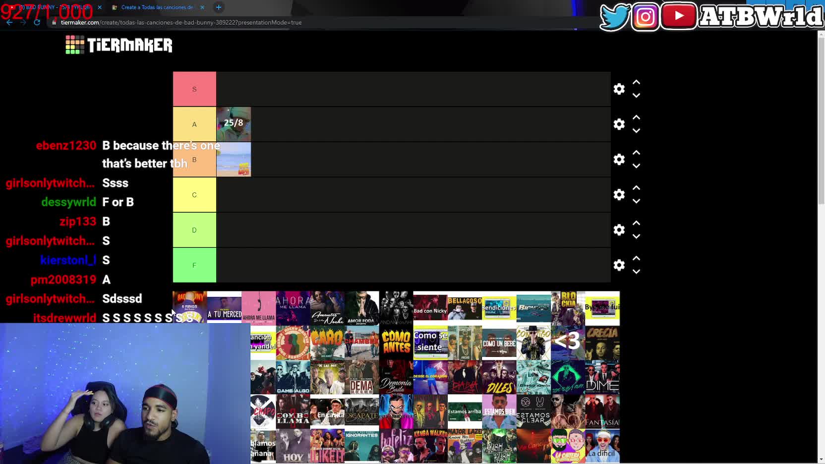The height and width of the screenshot is (464, 825).
Task: Select Caro cover
Action: point(327,343)
